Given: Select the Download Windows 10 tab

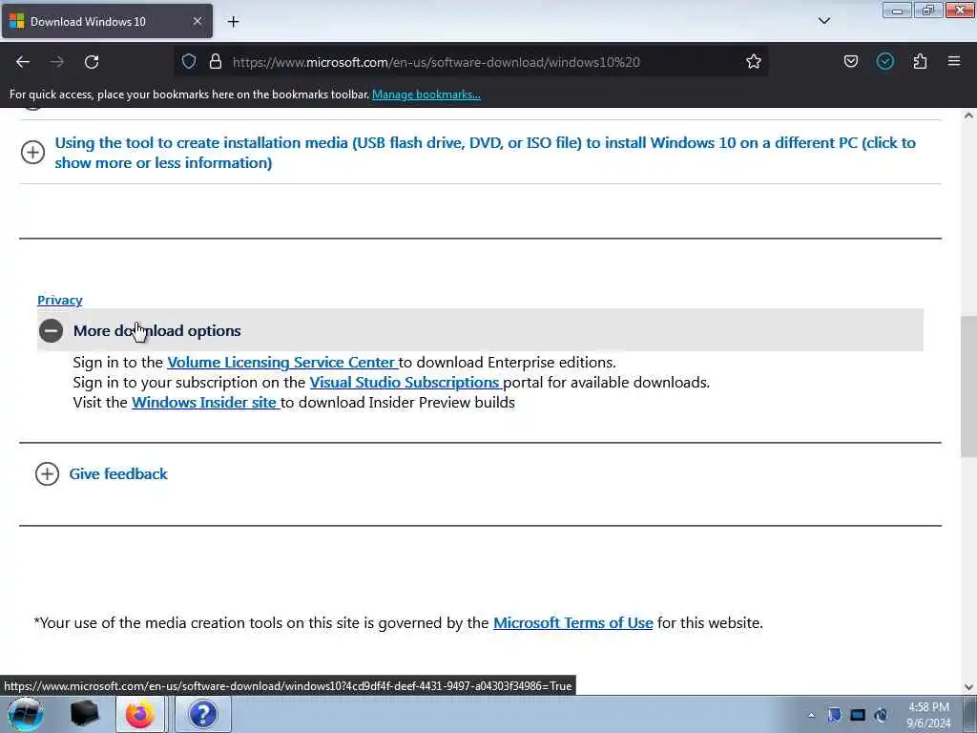Looking at the screenshot, I should [x=107, y=21].
